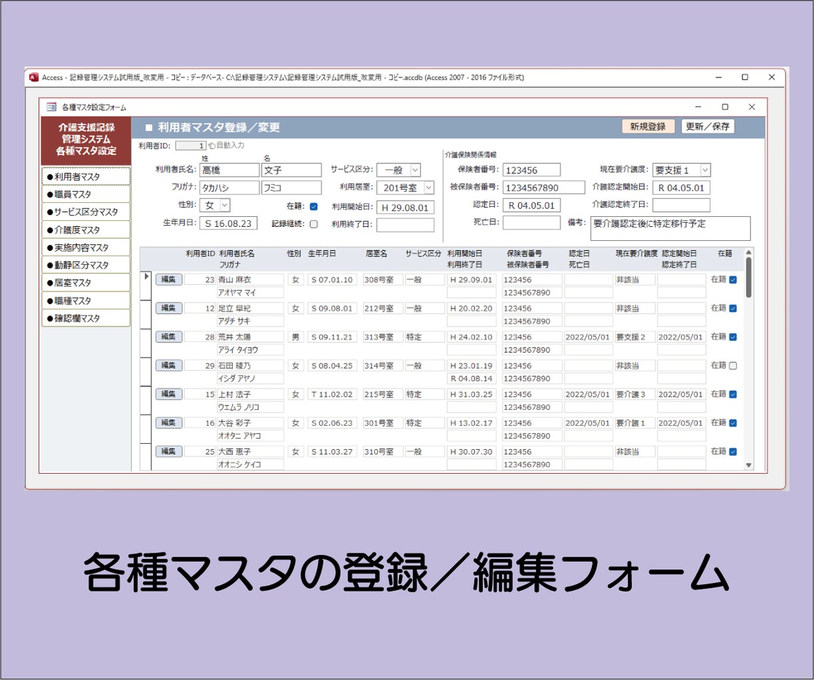
Task: Enable the 記録継続 checkbox
Action: [x=314, y=224]
